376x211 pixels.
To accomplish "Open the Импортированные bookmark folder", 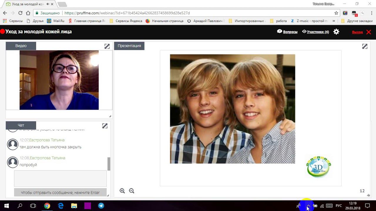I will pyautogui.click(x=247, y=21).
